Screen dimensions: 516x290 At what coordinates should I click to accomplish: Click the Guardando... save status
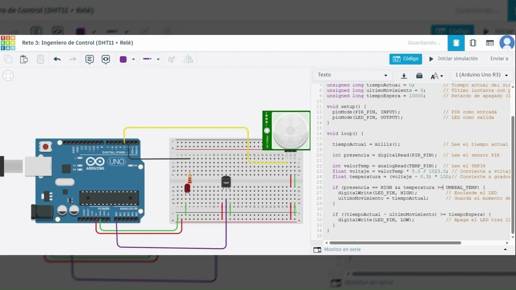[x=424, y=43]
